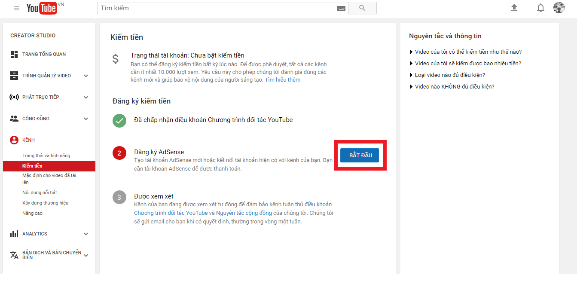Screen dimensions: 577x281
Task: Open the notifications bell
Action: click(x=541, y=8)
